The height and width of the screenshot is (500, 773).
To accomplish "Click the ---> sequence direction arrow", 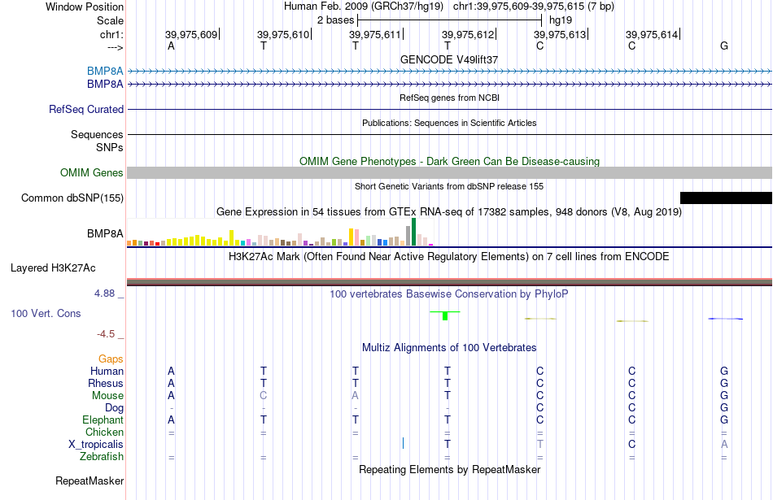I will point(115,47).
